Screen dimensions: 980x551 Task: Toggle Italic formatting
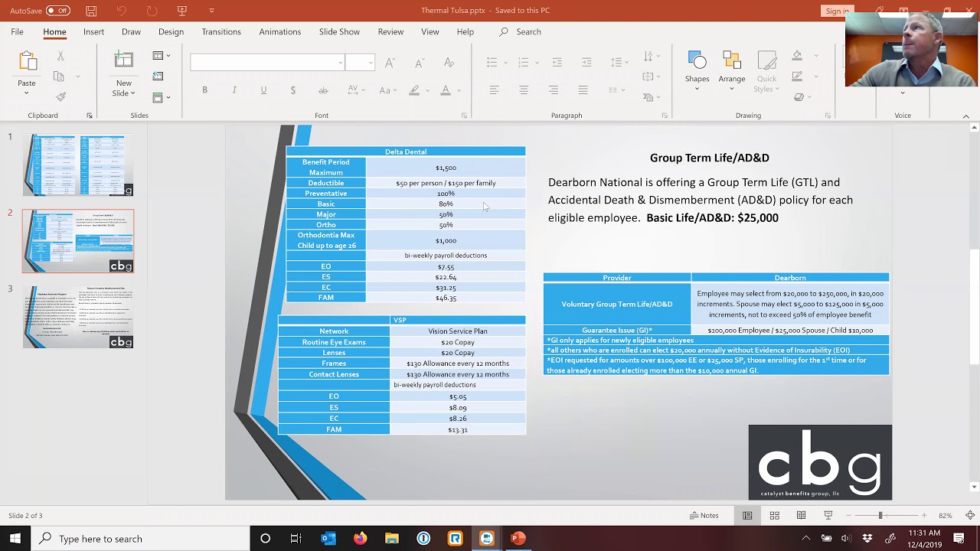(234, 90)
